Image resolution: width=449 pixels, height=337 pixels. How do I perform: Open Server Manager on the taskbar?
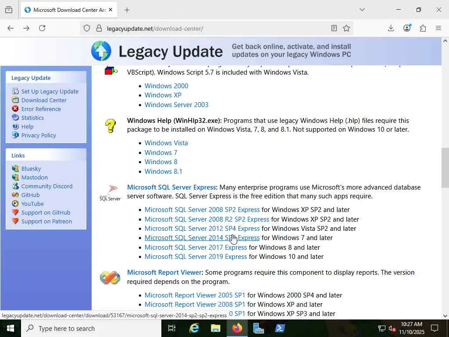pyautogui.click(x=259, y=328)
